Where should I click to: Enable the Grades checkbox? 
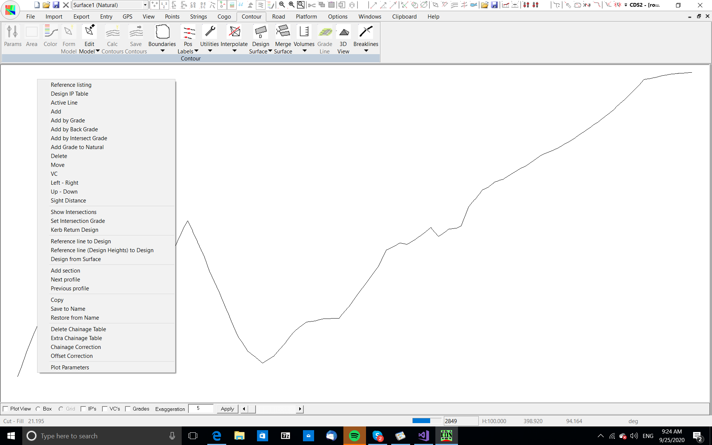click(128, 409)
